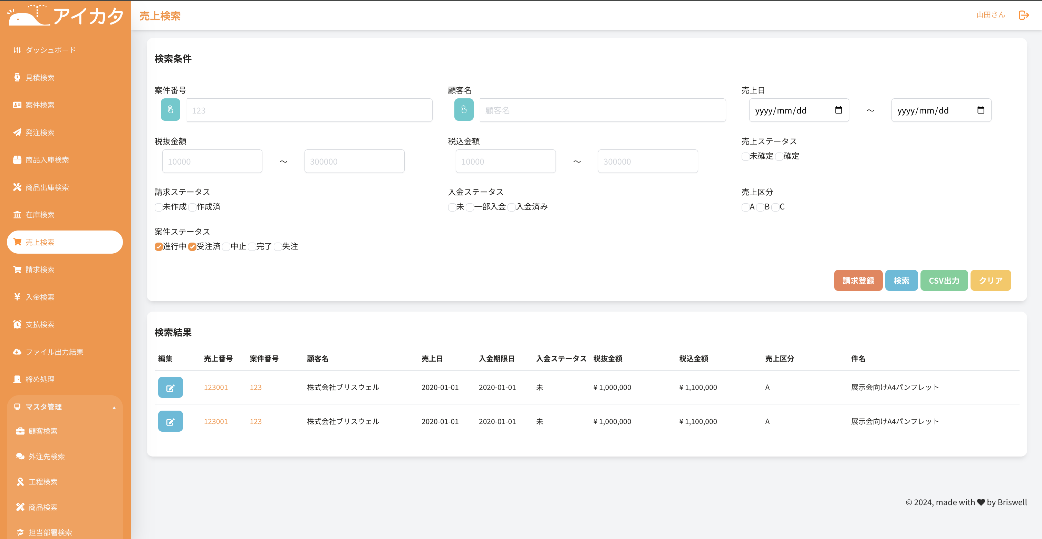Viewport: 1042px width, 539px height.
Task: Uncheck the 進行中 case status checkbox
Action: [x=158, y=247]
